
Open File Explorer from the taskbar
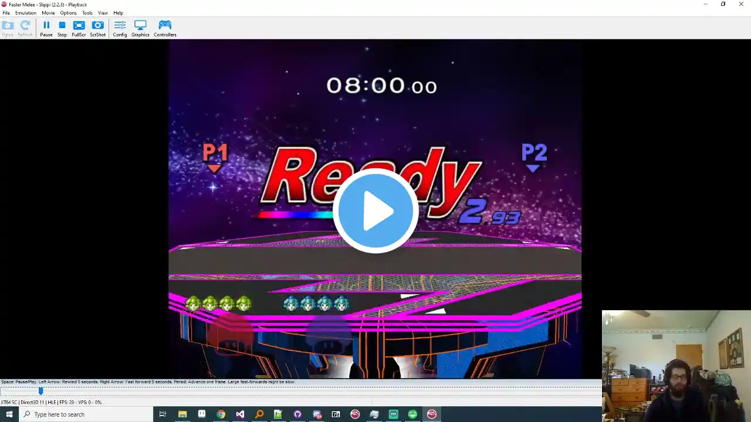tap(182, 414)
